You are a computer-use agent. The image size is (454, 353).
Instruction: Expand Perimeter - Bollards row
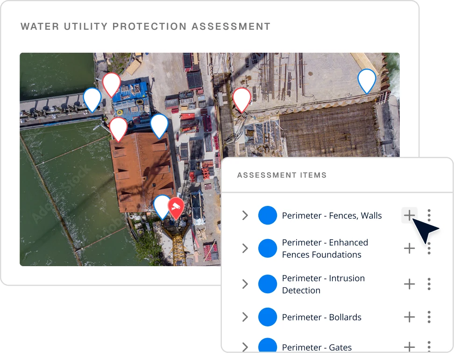tap(245, 317)
